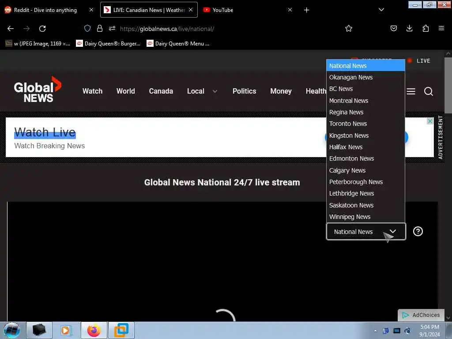Close the Reddit tab
452x339 pixels.
point(91,10)
